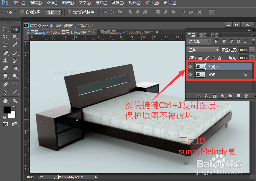This screenshot has width=256, height=181.
Task: Open the 窗口(W) menu
Action: (x=152, y=3)
